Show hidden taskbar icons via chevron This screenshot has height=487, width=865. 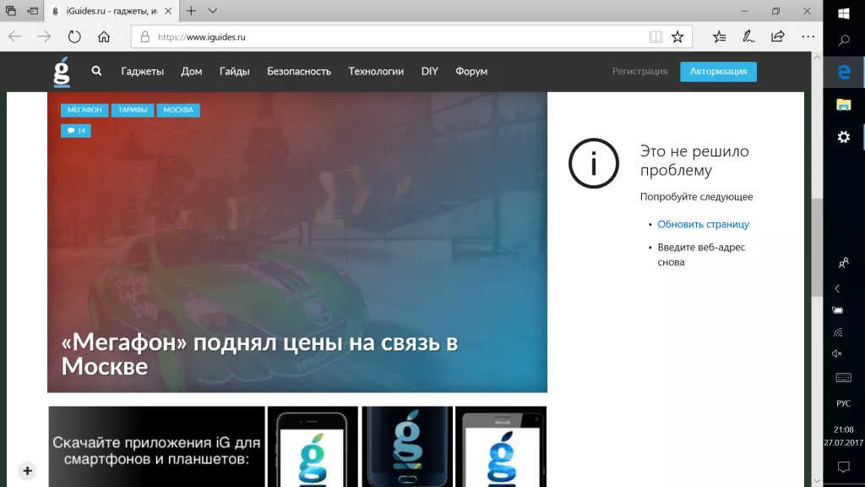[837, 287]
